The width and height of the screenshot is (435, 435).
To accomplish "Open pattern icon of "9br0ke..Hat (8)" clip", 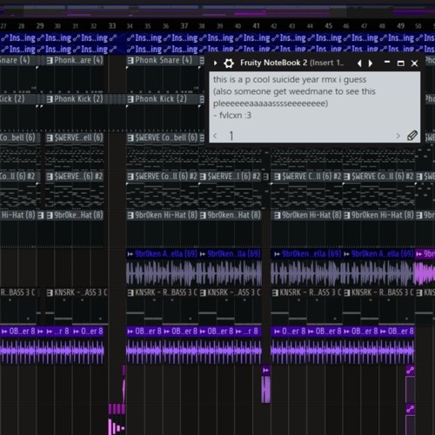I will point(50,216).
